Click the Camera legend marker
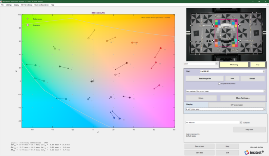The image size is (269, 156). click(x=28, y=25)
